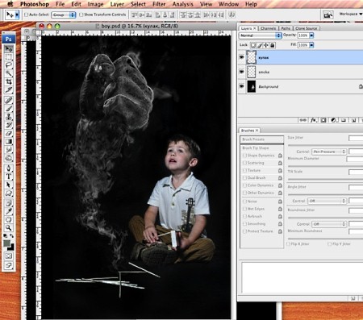This screenshot has height=320, width=363.
Task: Open the Image menu
Action: point(95,4)
